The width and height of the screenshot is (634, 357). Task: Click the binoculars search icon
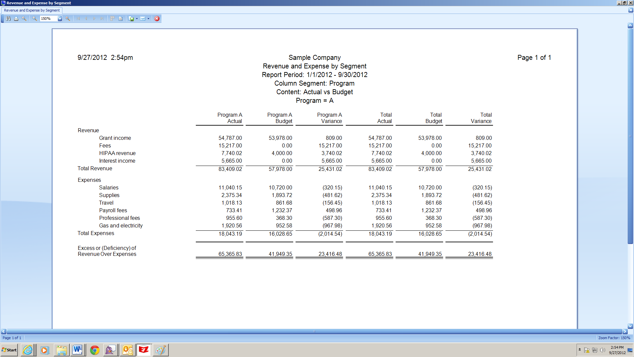(x=8, y=19)
